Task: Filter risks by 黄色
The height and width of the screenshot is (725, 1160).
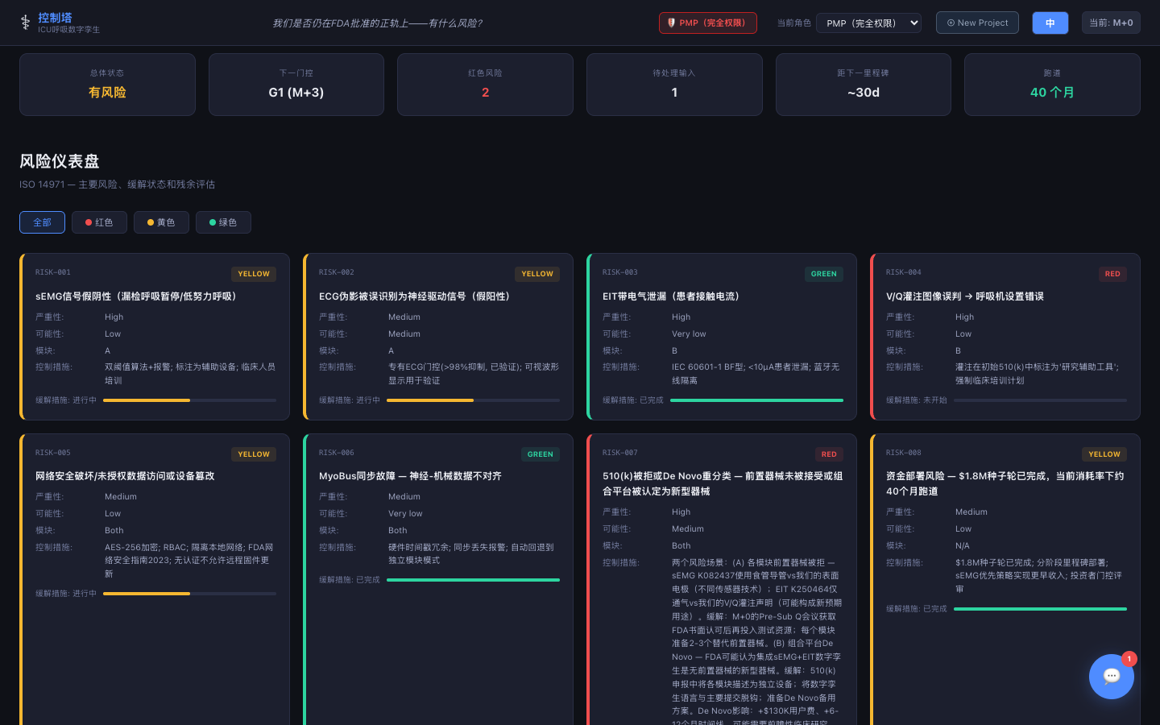Action: coord(161,222)
